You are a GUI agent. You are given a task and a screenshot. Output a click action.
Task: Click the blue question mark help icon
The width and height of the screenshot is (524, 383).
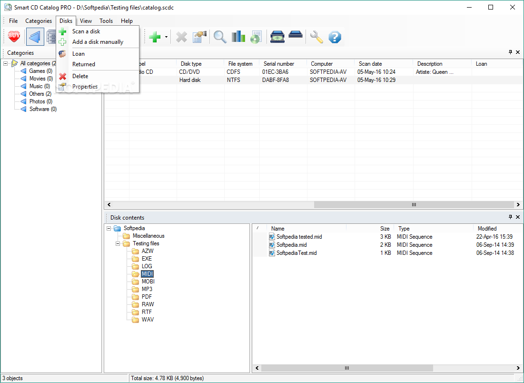point(335,37)
